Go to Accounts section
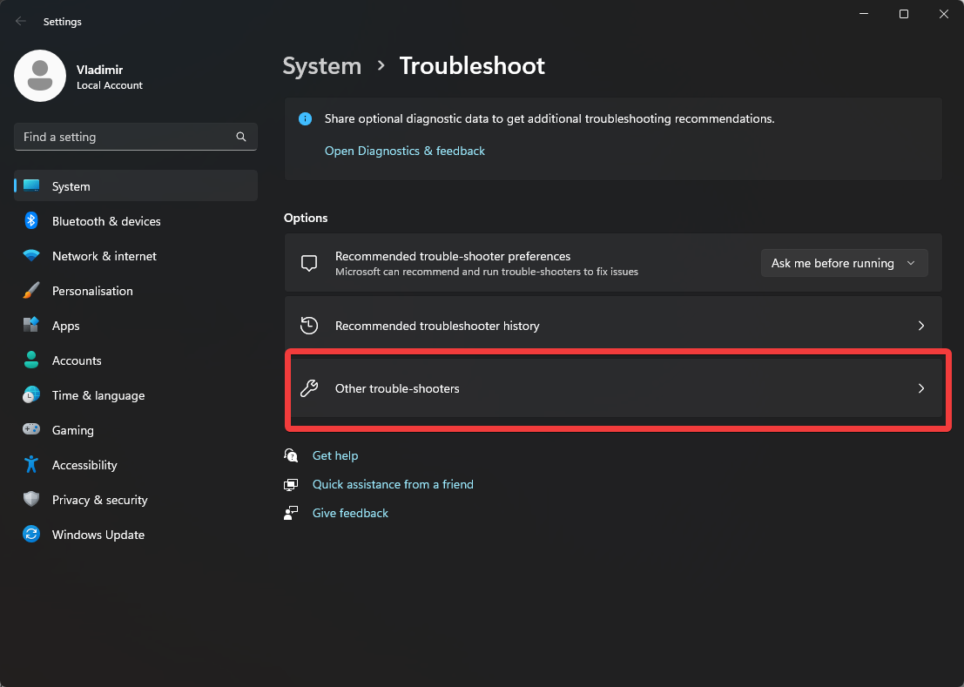The height and width of the screenshot is (687, 964). (x=77, y=360)
